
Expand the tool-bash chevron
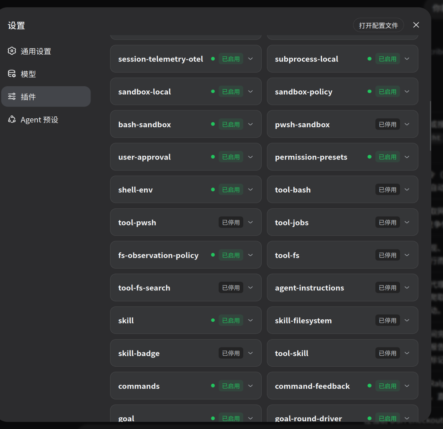(407, 190)
